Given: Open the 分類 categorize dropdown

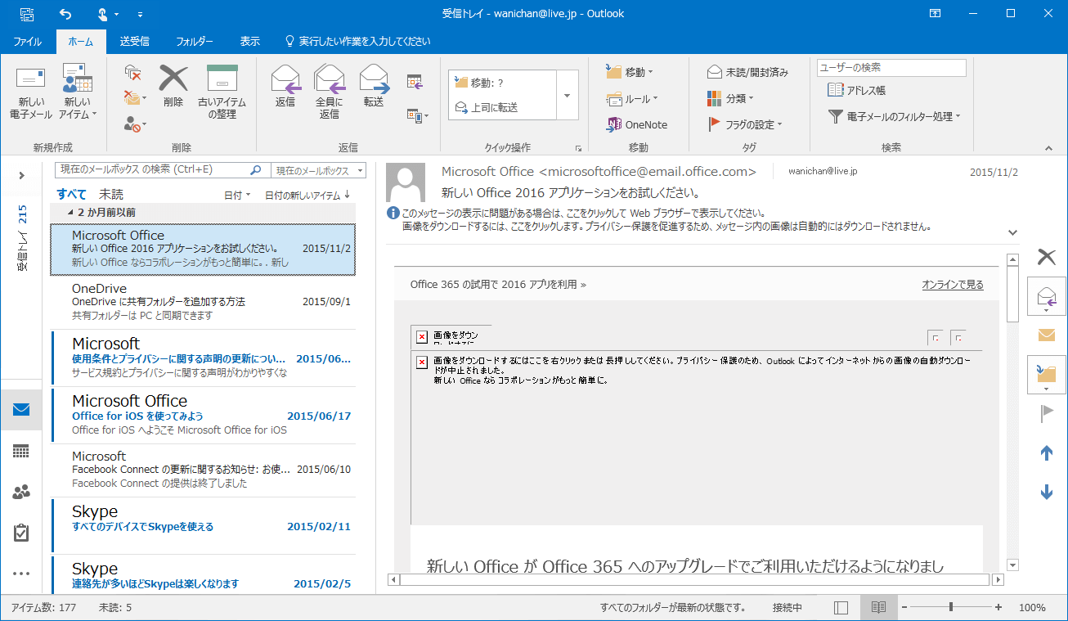Looking at the screenshot, I should pyautogui.click(x=730, y=98).
